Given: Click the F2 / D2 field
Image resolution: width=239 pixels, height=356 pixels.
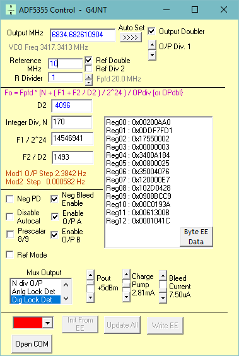Looking at the screenshot, I should 73,157.
